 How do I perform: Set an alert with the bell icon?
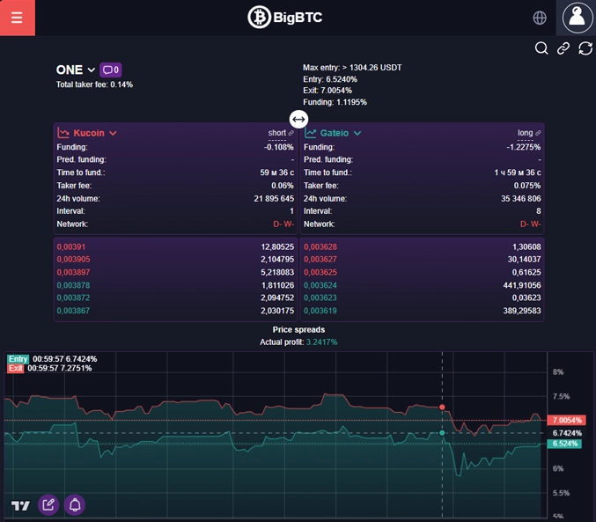75,505
